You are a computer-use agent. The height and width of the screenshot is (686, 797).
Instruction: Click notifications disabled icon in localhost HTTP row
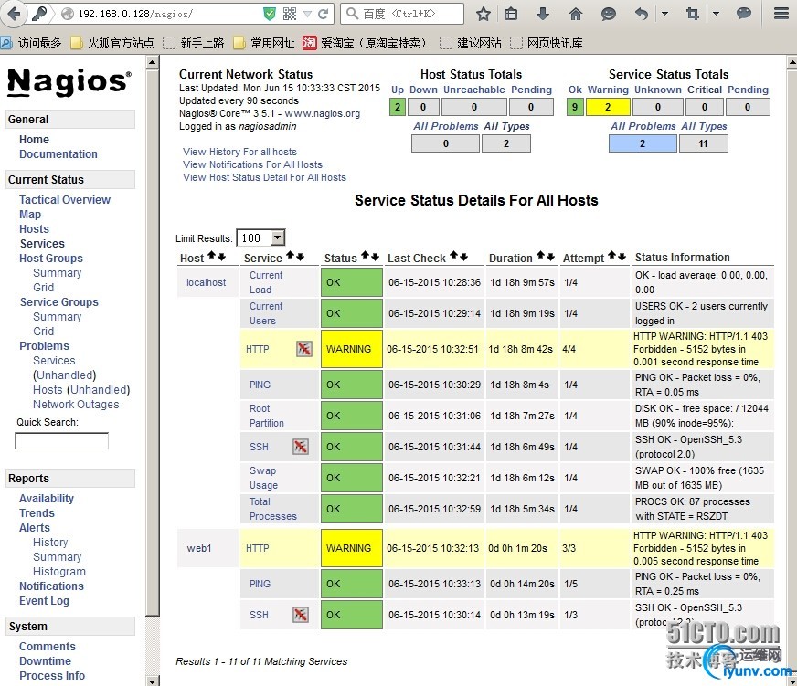click(x=304, y=349)
